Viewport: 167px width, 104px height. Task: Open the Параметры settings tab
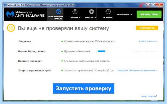click(91, 14)
